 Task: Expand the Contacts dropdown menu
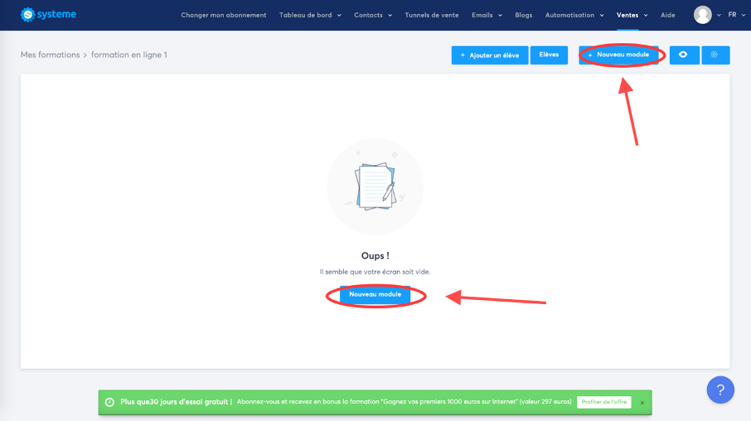(373, 15)
